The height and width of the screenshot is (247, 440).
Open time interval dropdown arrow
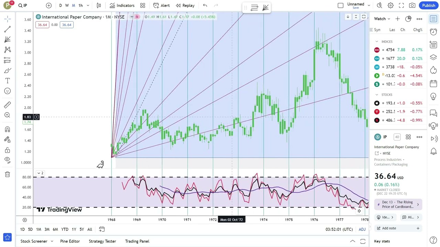pos(88,5)
